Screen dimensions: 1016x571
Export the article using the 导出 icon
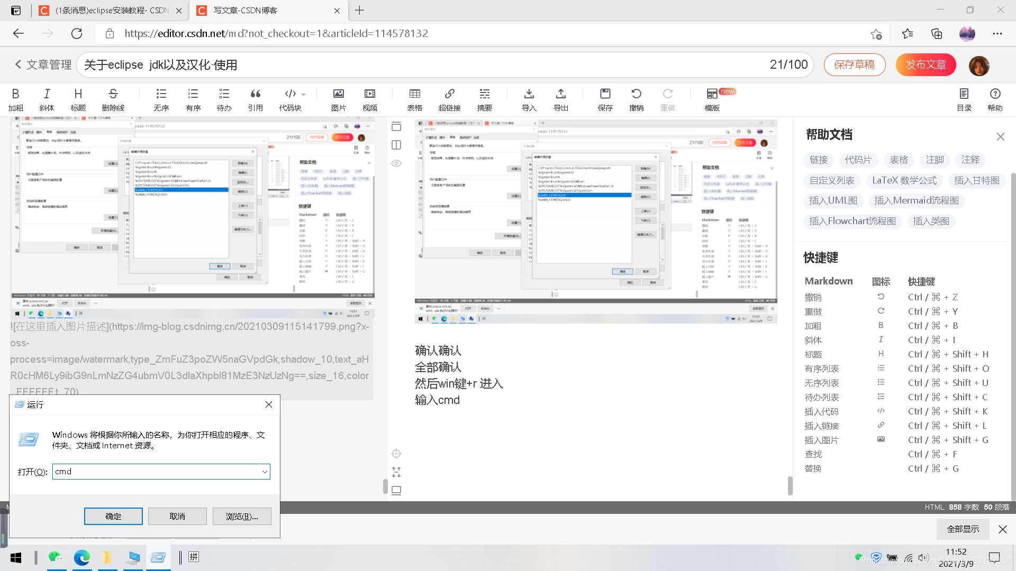point(561,99)
